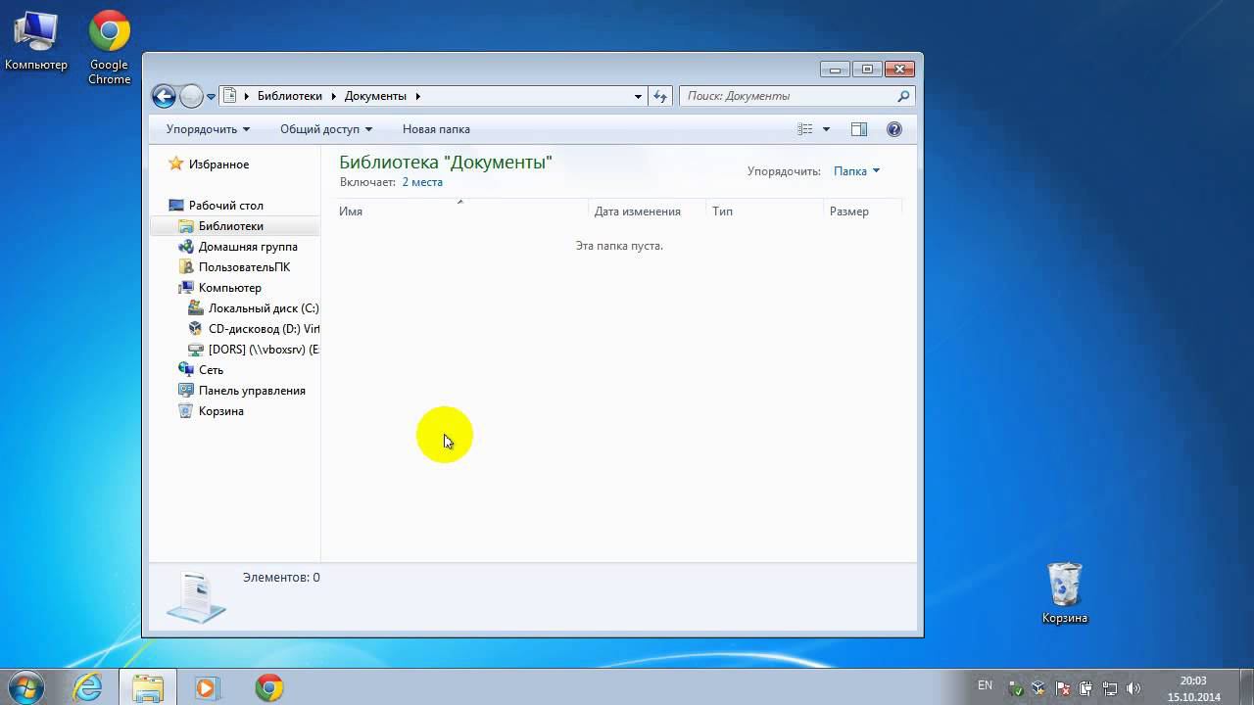The image size is (1254, 705).
Task: Switch input language via EN indicator
Action: 985,685
